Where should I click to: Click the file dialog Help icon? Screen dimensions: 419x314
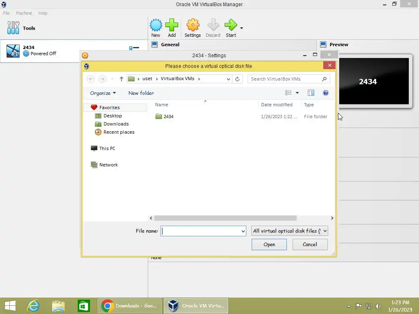click(325, 93)
